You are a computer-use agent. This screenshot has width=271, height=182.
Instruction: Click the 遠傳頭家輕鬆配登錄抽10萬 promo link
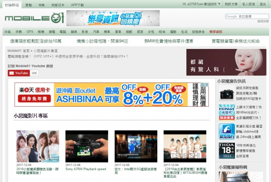[x=36, y=41]
